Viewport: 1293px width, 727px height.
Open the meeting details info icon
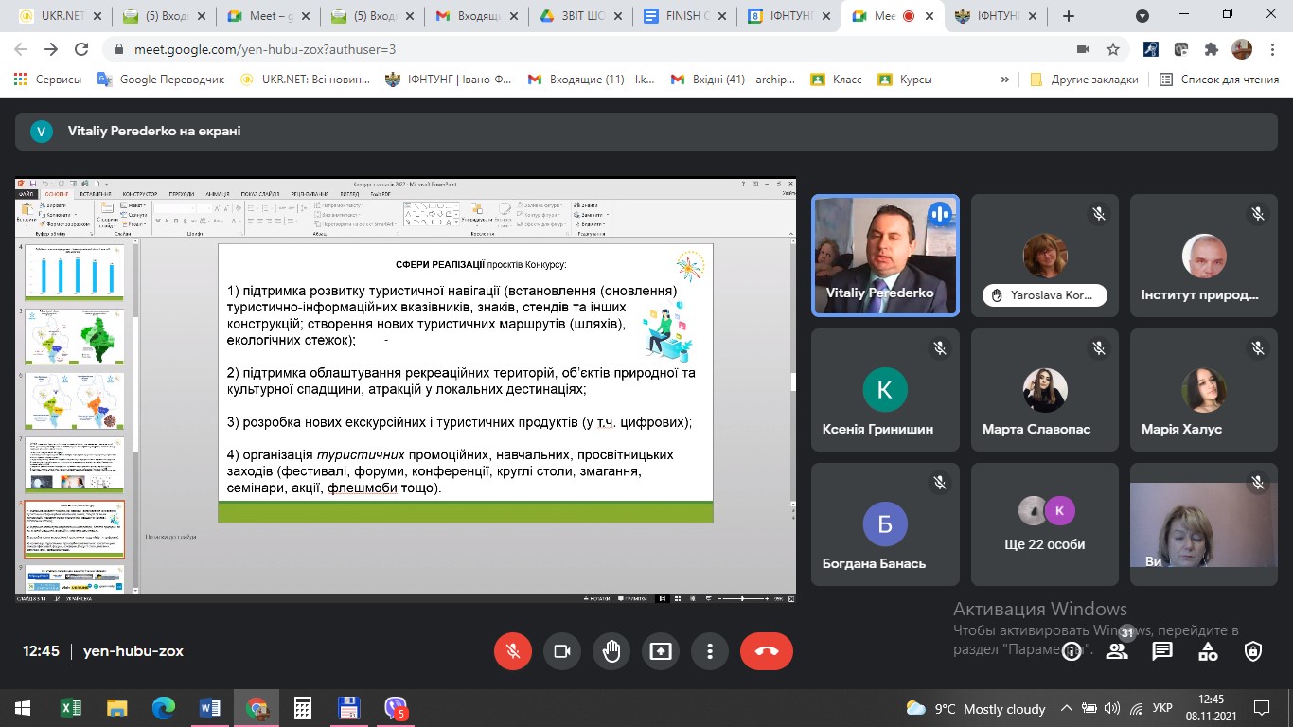click(x=1072, y=651)
